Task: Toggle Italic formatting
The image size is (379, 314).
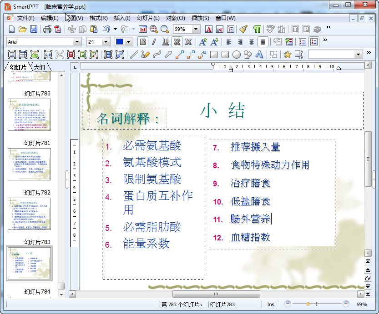Action: coord(154,42)
